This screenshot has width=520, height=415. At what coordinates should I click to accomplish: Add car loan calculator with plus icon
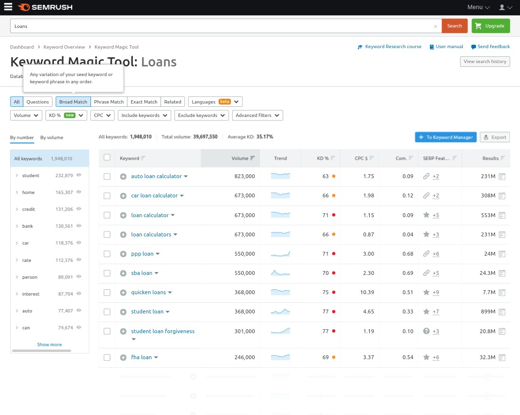(x=123, y=196)
